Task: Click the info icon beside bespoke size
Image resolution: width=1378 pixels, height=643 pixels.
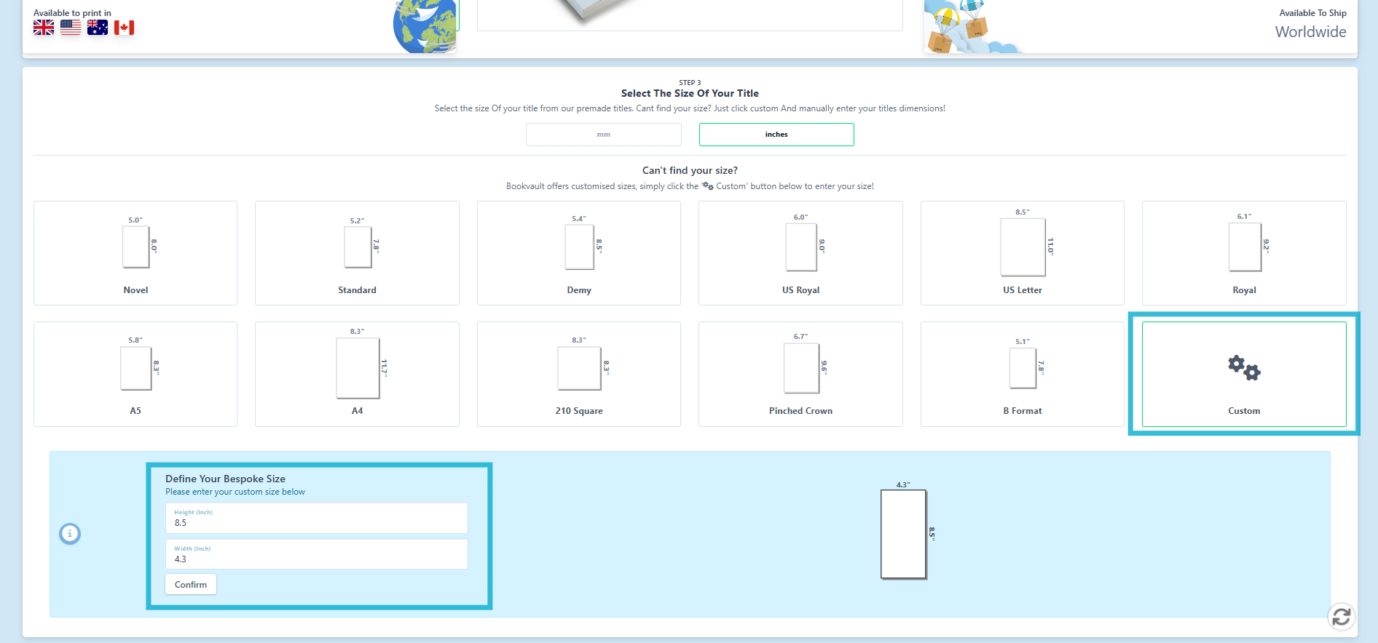Action: [x=70, y=534]
